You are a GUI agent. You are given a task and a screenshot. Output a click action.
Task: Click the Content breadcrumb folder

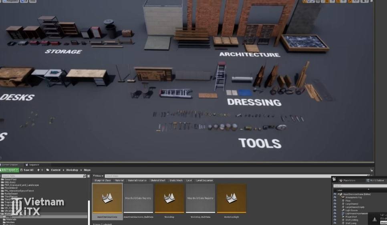pyautogui.click(x=56, y=170)
